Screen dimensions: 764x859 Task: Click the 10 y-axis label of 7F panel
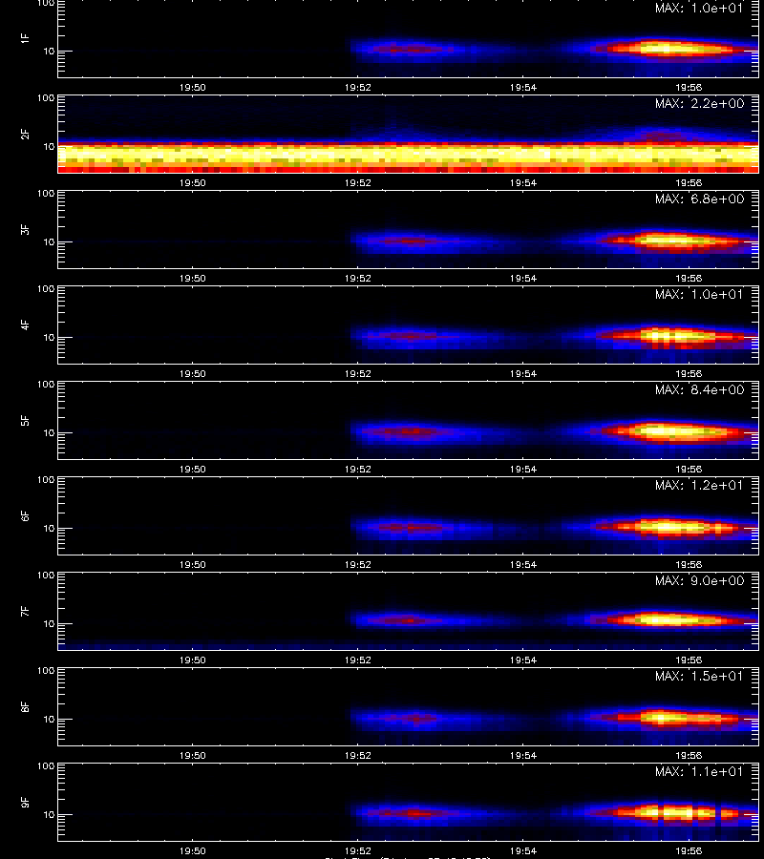[49, 623]
